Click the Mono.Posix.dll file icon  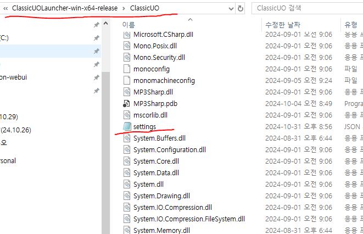pos(127,46)
